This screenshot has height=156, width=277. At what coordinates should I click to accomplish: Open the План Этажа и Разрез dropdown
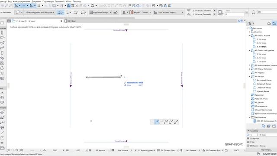[x=168, y=13]
